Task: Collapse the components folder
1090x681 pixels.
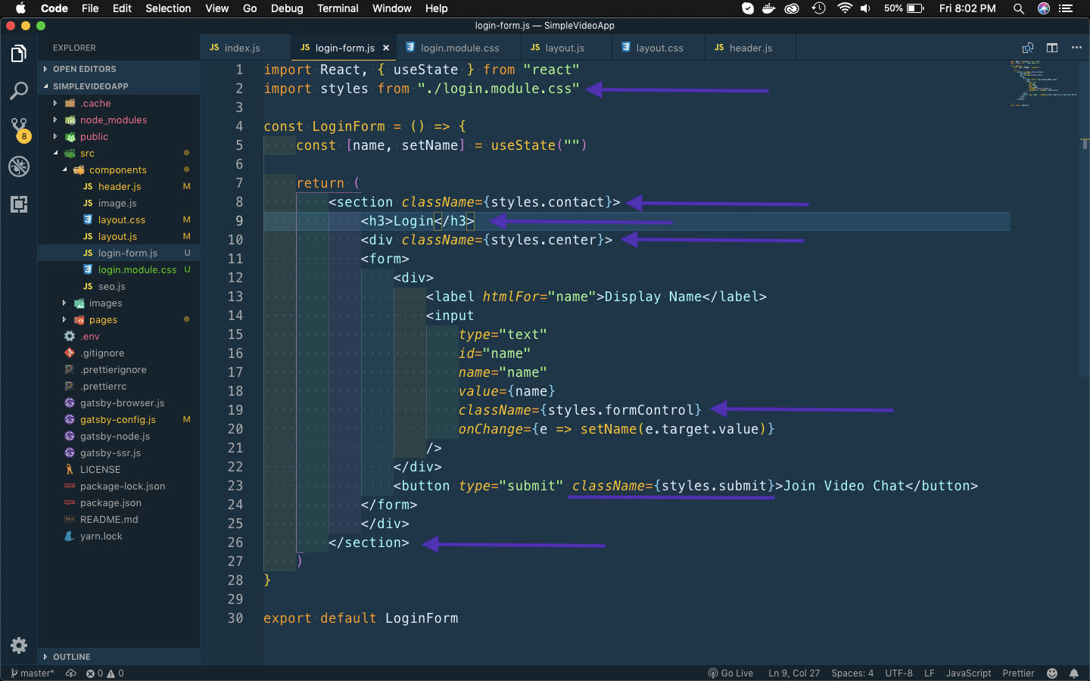Action: pyautogui.click(x=119, y=169)
